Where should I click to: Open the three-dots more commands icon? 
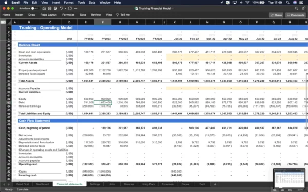click(x=75, y=8)
